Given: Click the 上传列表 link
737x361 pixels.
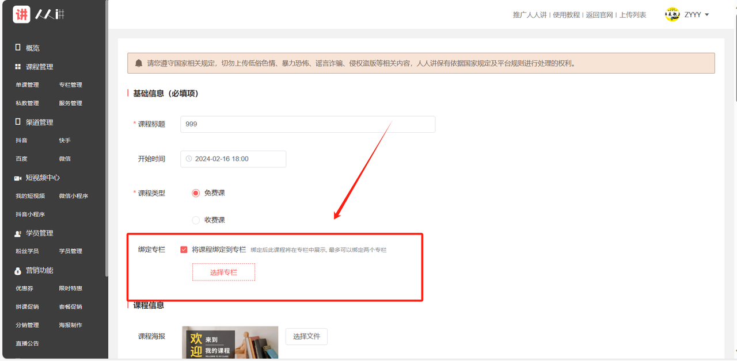Looking at the screenshot, I should [633, 15].
